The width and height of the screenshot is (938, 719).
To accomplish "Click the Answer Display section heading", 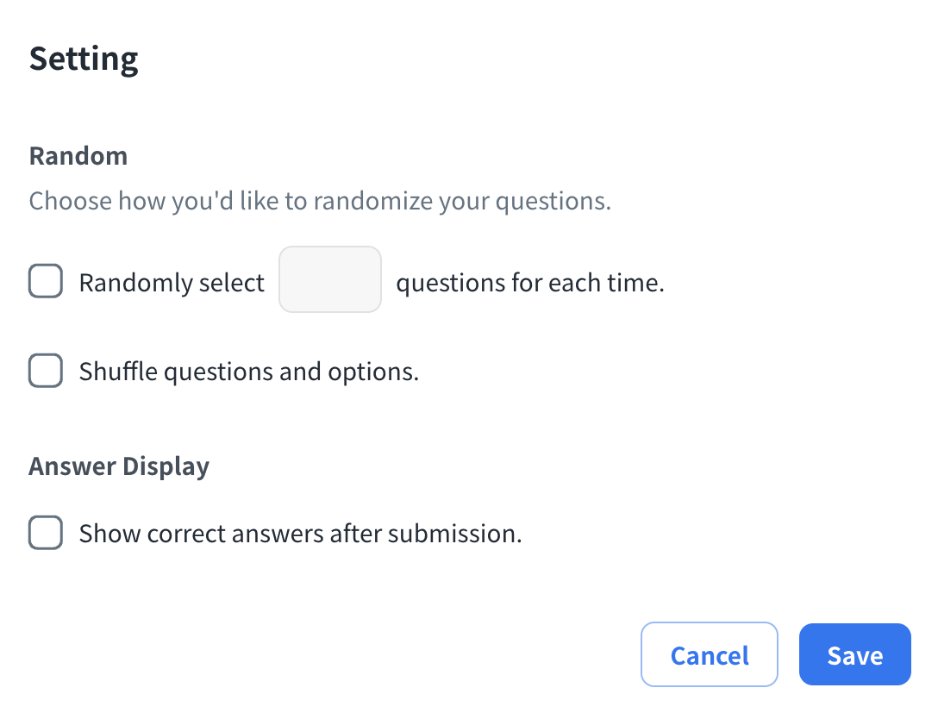I will pyautogui.click(x=119, y=466).
